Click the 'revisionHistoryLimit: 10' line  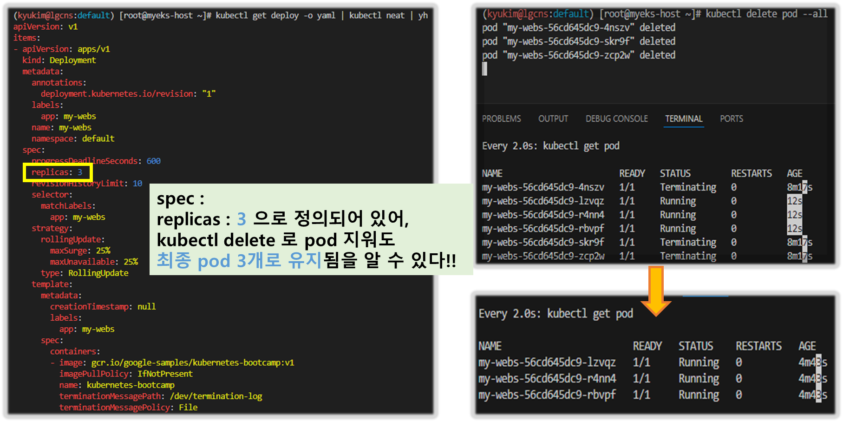pos(87,184)
